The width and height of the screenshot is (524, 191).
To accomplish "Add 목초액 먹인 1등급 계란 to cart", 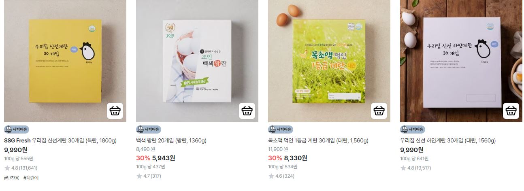I will (x=379, y=111).
